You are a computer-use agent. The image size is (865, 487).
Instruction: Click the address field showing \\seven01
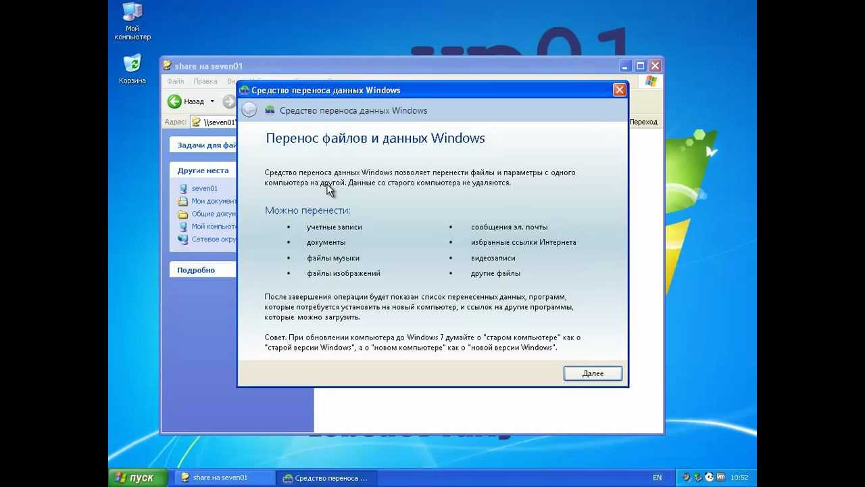[214, 122]
